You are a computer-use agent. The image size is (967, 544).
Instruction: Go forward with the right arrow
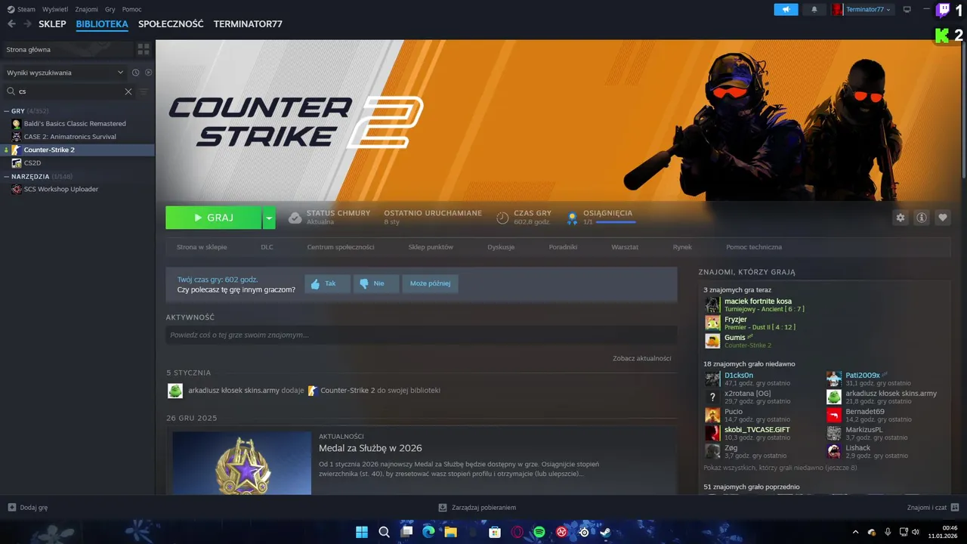click(x=28, y=24)
